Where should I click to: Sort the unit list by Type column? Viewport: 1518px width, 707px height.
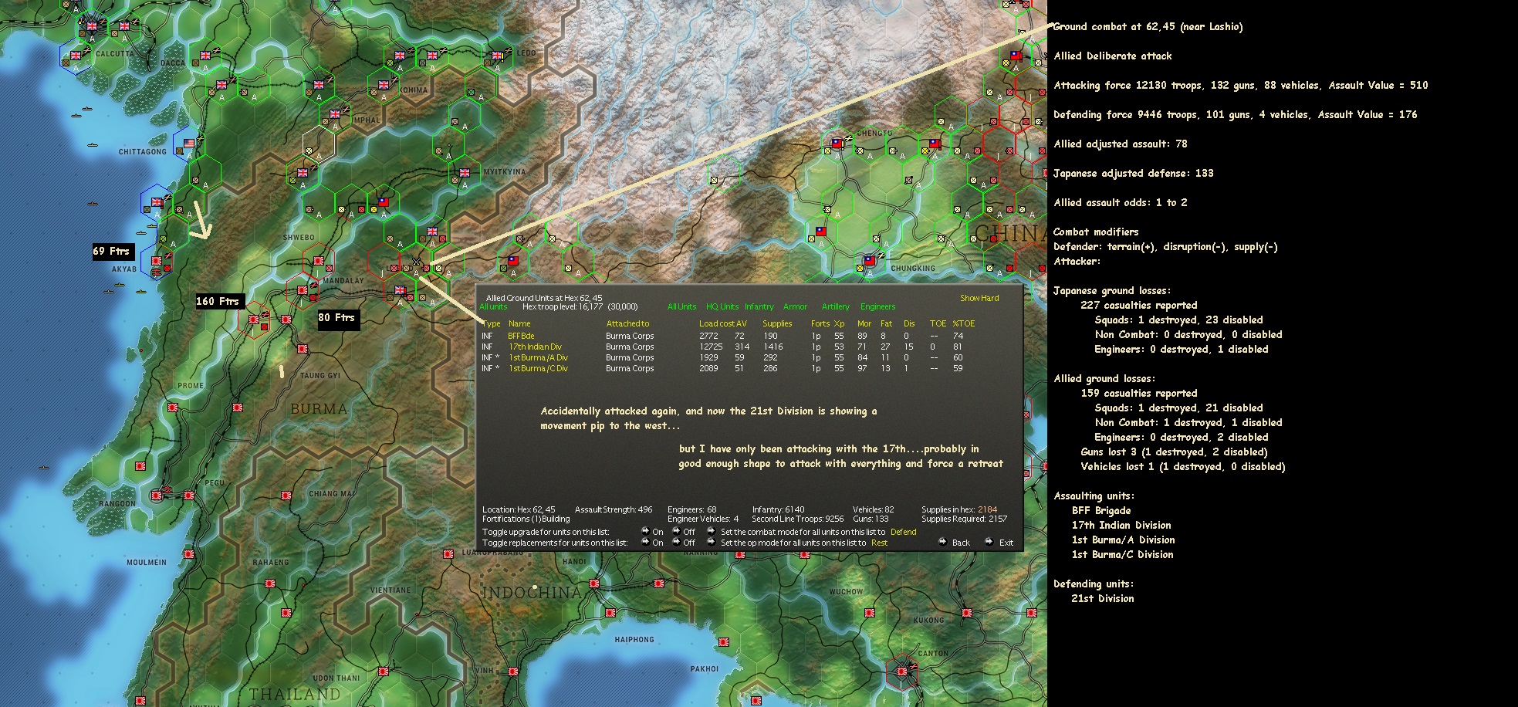coord(491,323)
